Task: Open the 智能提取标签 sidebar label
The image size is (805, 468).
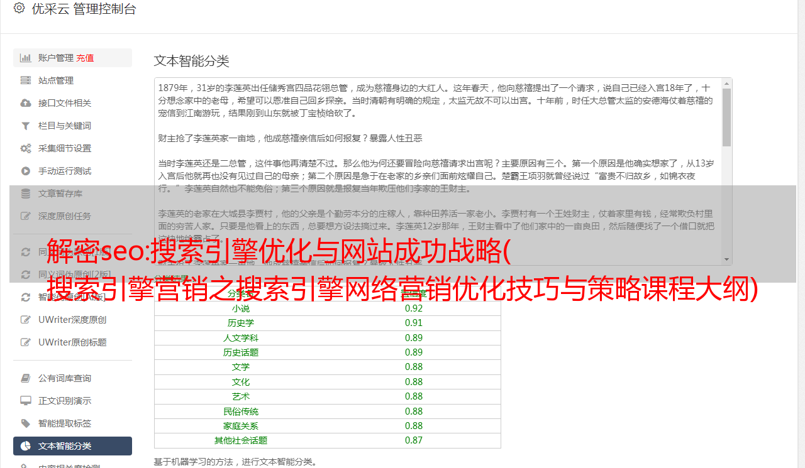Action: click(x=65, y=423)
